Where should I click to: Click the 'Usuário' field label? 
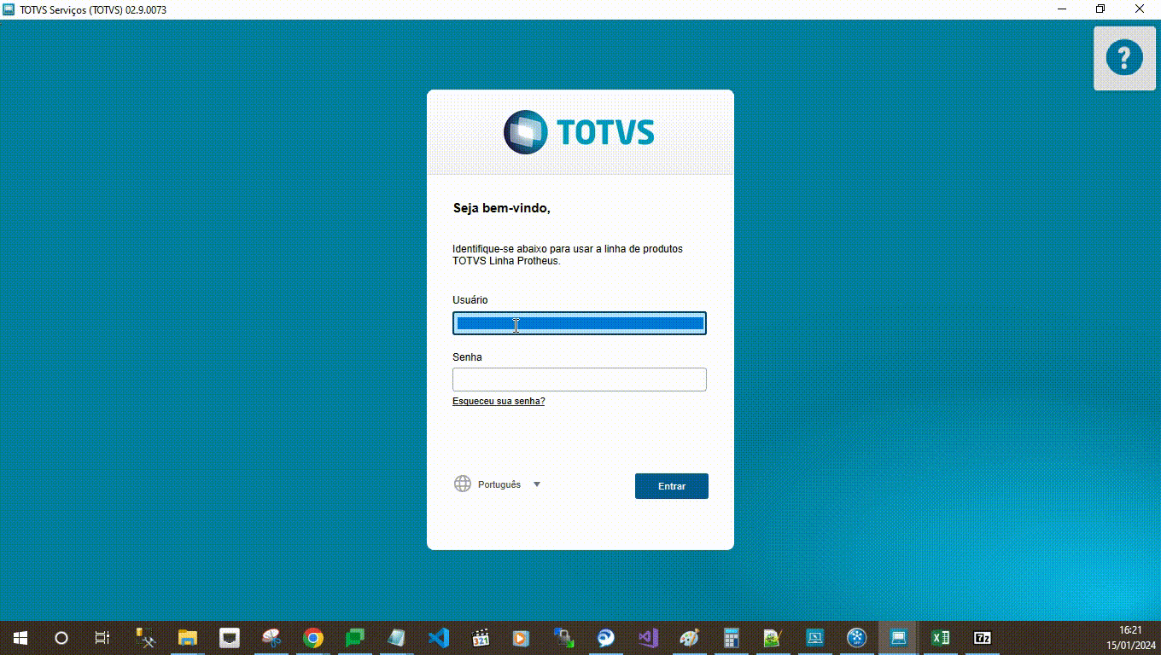(470, 300)
